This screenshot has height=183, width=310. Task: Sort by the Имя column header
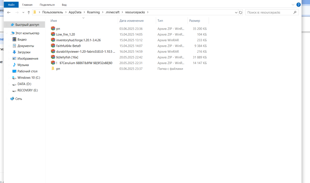[x=54, y=21]
